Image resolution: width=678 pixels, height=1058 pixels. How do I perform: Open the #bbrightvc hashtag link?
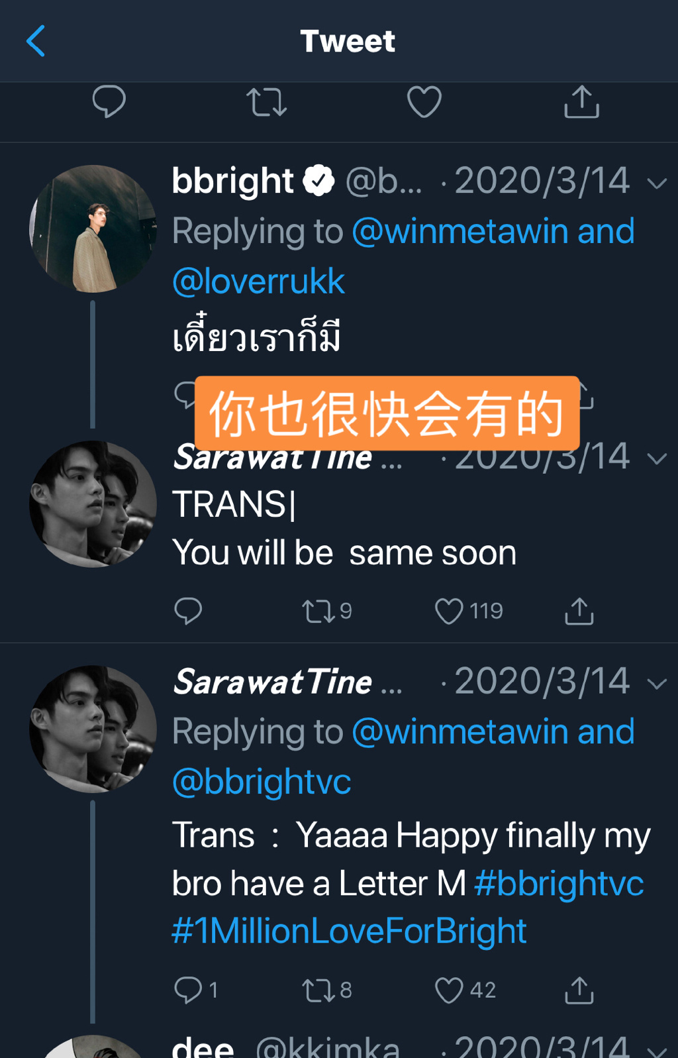coord(559,883)
